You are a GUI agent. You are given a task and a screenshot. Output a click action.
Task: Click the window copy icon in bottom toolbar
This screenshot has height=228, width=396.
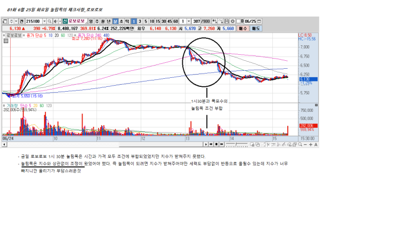coord(257,144)
